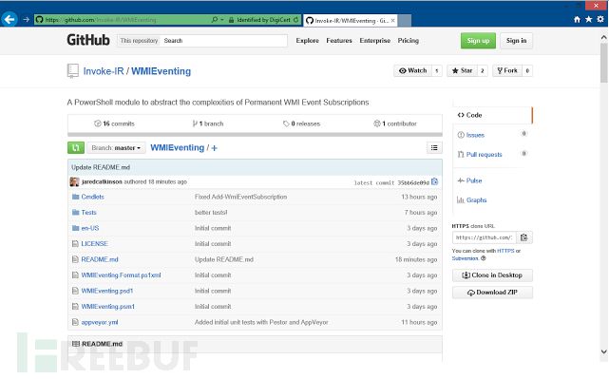Open the Issues sidebar tab
Screen dimensions: 609x379
(x=475, y=135)
